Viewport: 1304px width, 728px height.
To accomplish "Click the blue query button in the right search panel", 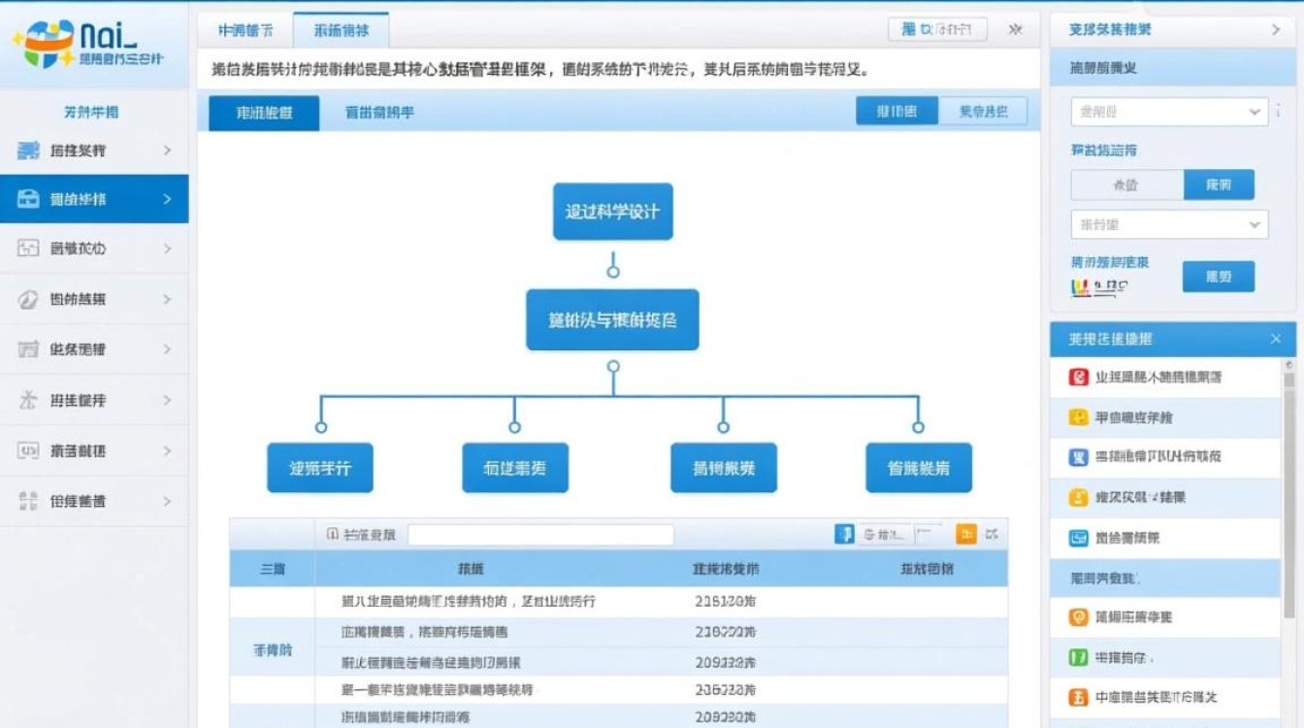I will coord(1219,277).
